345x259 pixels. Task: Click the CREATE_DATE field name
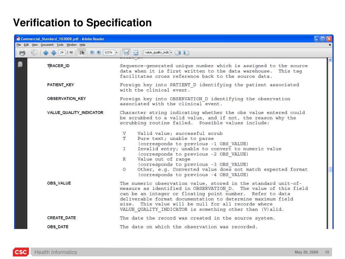pyautogui.click(x=61, y=218)
